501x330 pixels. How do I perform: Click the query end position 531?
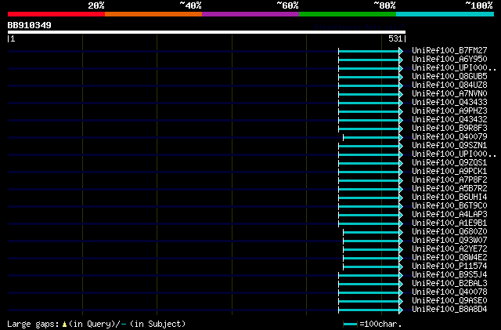[395, 38]
